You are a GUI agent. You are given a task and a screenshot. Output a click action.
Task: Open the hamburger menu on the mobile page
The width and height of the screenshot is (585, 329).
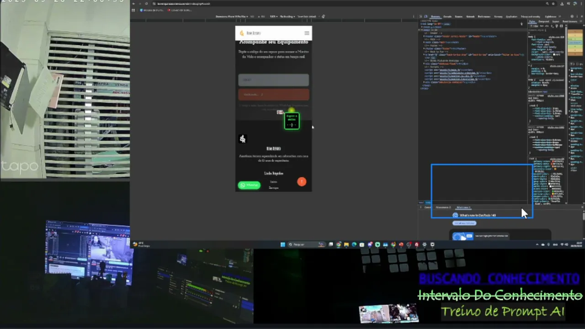coord(307,33)
